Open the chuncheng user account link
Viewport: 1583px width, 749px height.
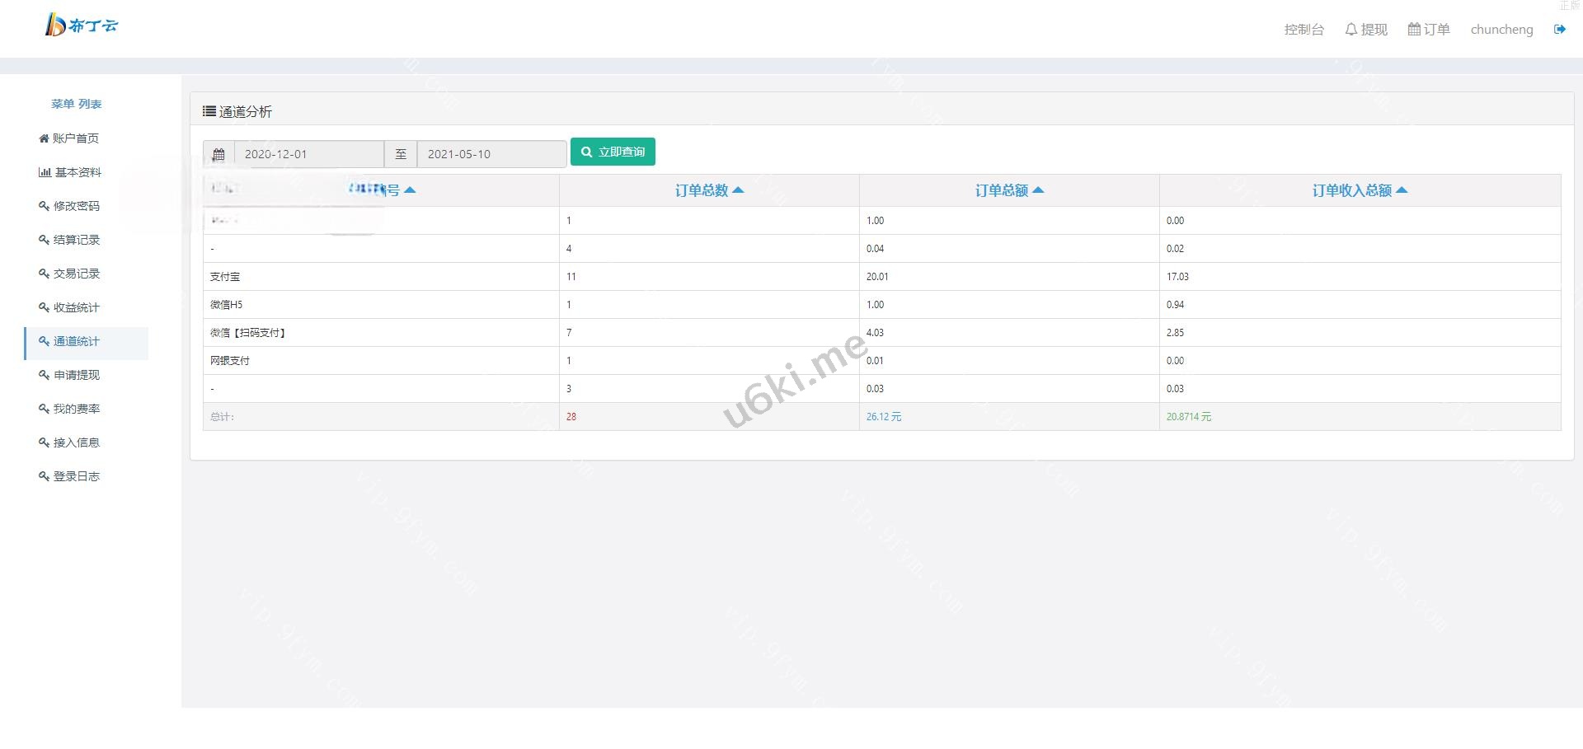point(1501,30)
